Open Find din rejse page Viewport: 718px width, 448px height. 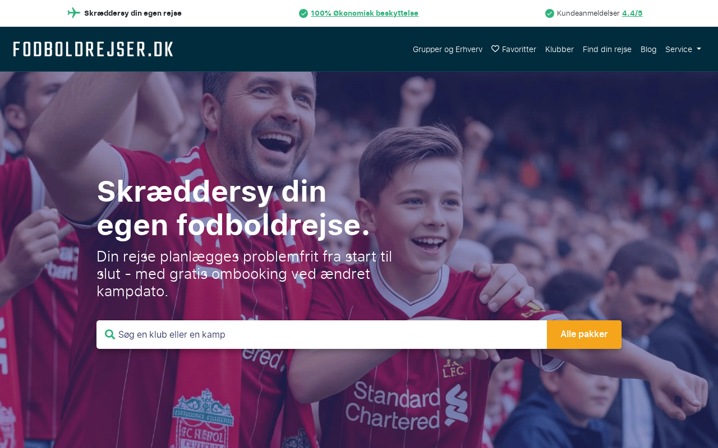click(607, 49)
